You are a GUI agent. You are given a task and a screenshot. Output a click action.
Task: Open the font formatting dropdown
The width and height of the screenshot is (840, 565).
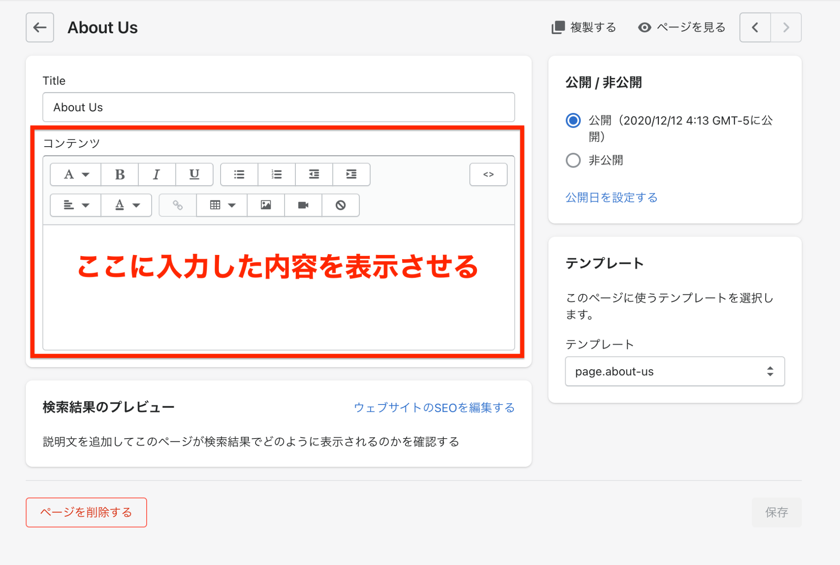[76, 174]
